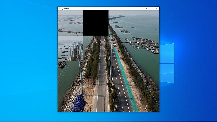Select right-edge tile with green water and rocky shoreline
217x122 pixels.
[147, 74]
